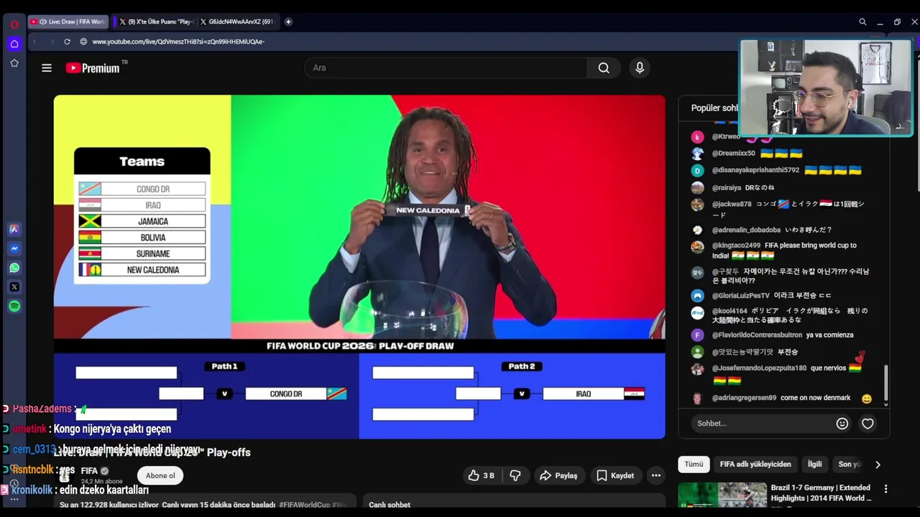Click the FIFA draw video player
Screen dimensions: 920x517
pyautogui.click(x=359, y=266)
